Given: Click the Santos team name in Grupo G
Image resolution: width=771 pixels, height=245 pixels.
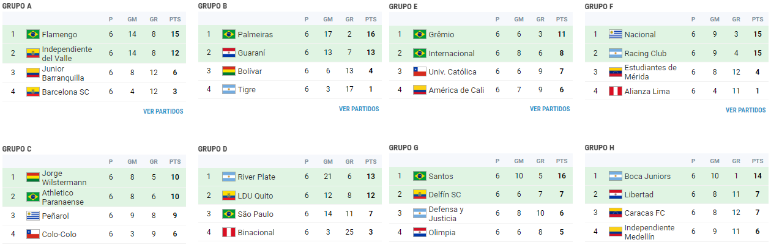Looking at the screenshot, I should [441, 177].
